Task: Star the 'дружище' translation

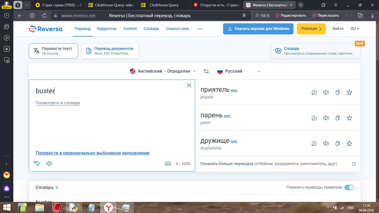Action: click(349, 143)
